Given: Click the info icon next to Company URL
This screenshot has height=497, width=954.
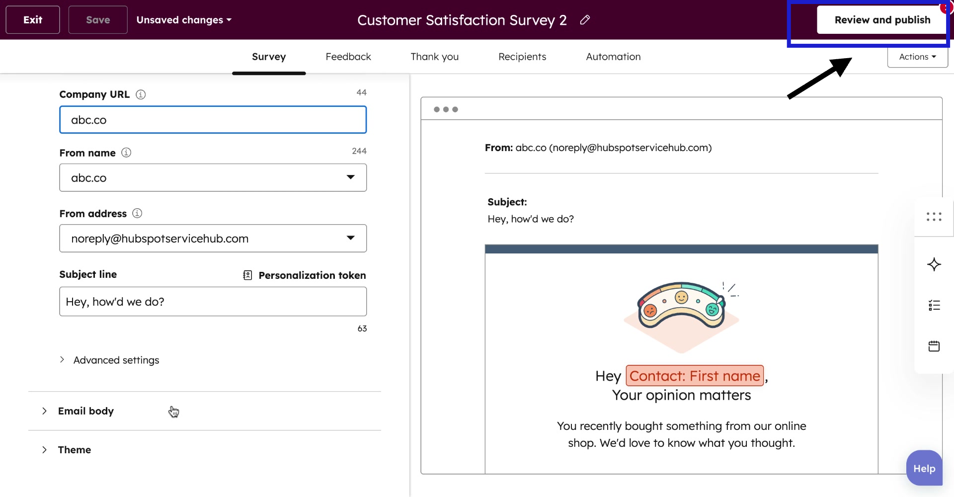Looking at the screenshot, I should click(140, 94).
